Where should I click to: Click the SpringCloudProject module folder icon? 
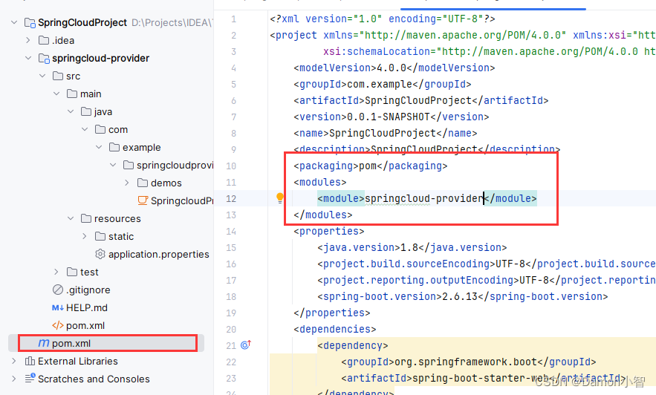click(x=30, y=22)
